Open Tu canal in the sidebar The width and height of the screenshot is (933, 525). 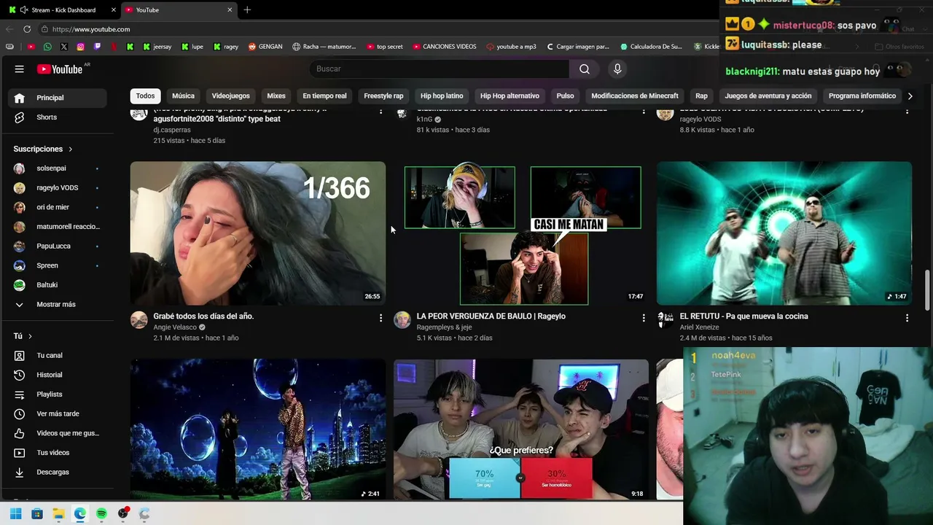tap(58, 356)
